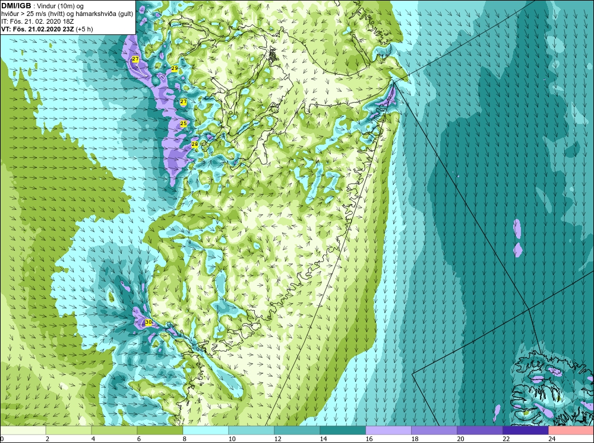
Task: Click the 27 gust label between 29 and 25
Action: coord(184,102)
